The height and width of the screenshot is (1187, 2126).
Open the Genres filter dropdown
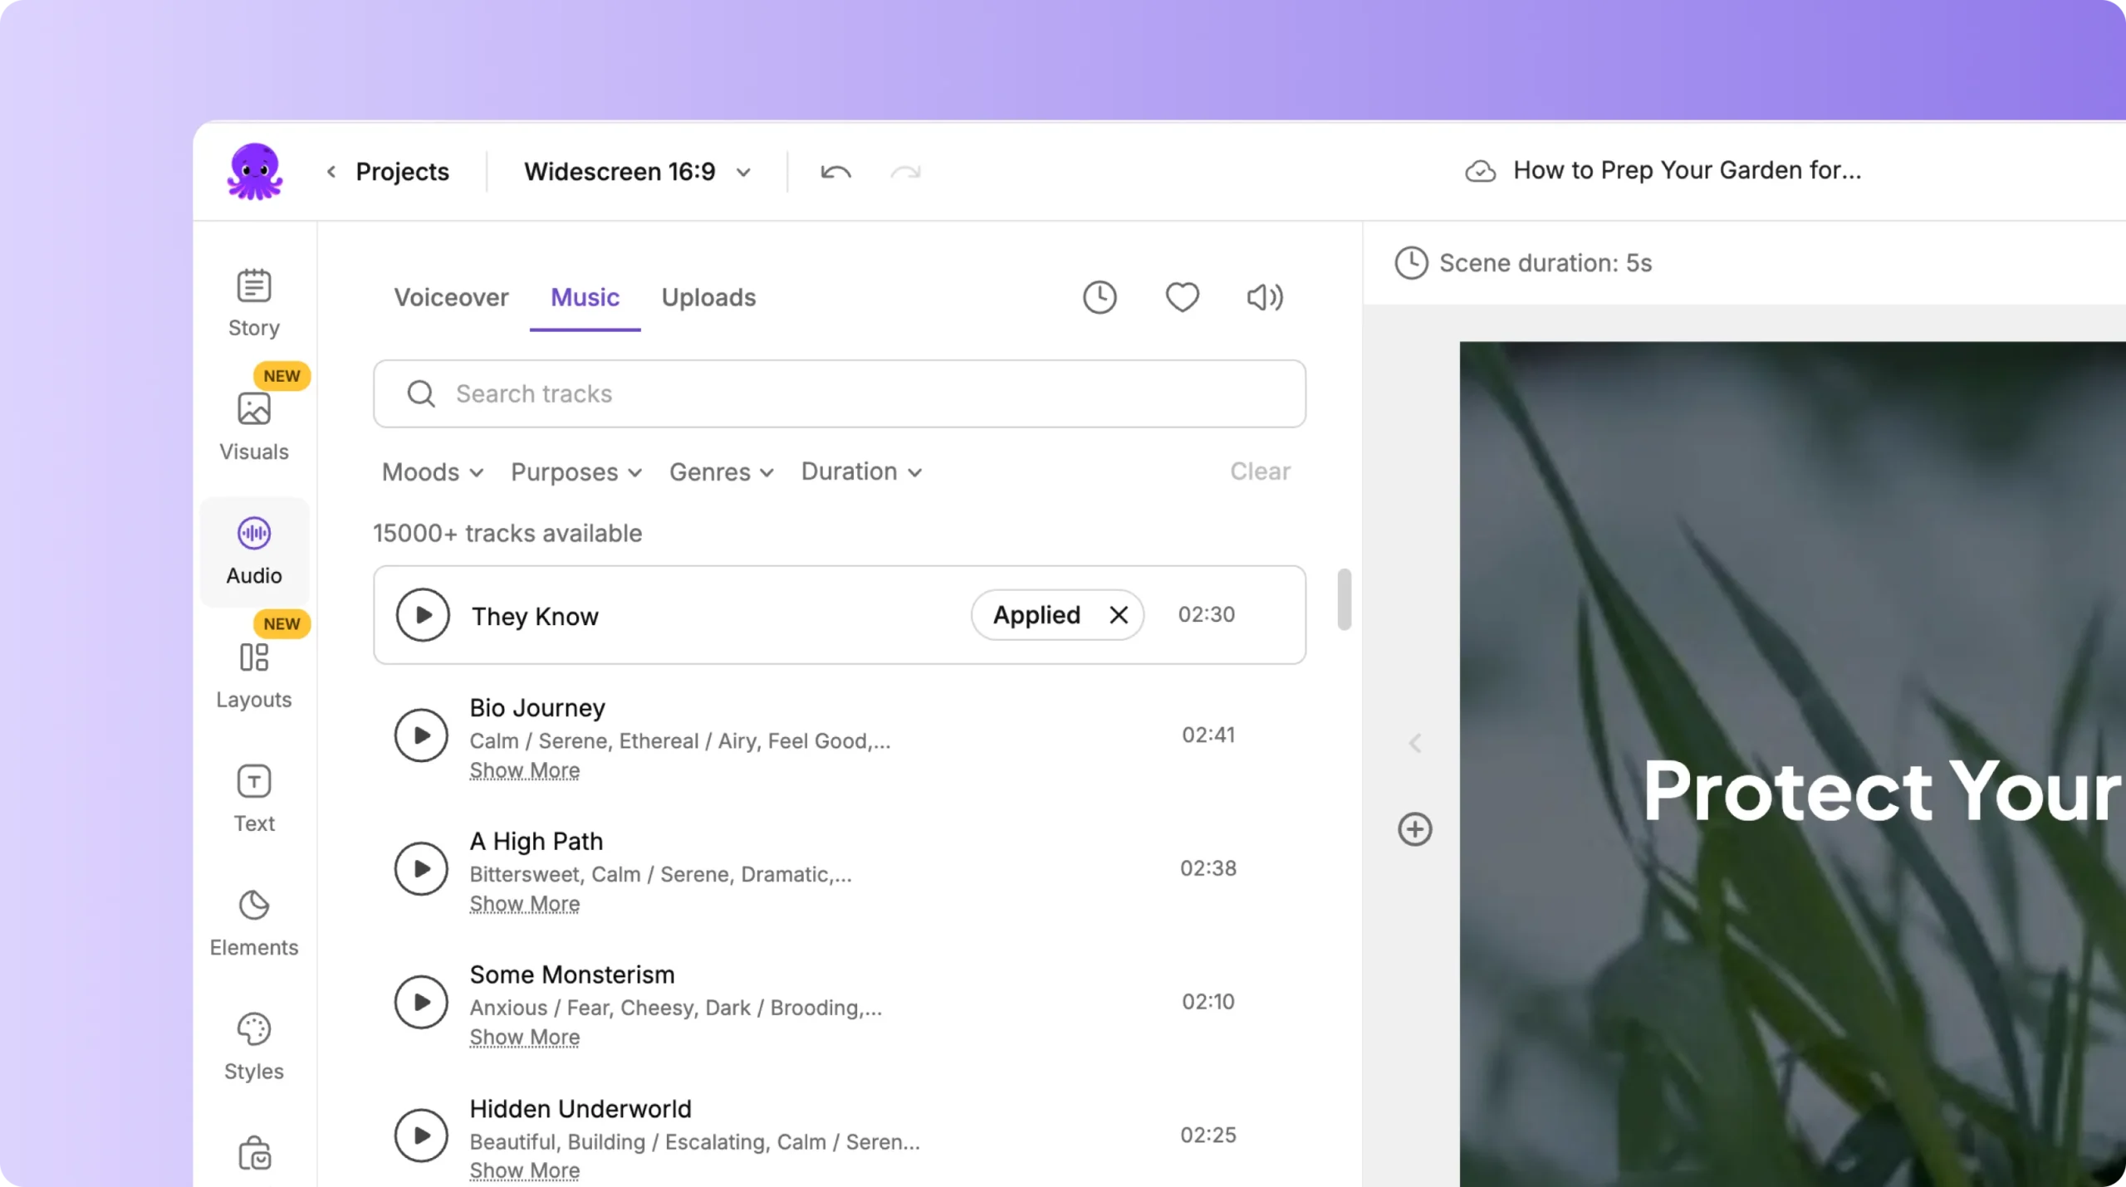tap(721, 472)
